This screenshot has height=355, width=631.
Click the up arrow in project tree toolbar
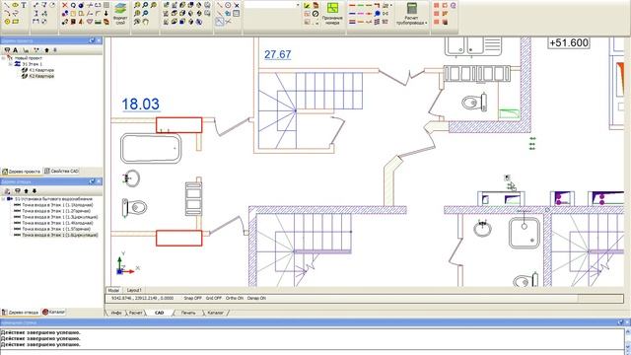tap(46, 50)
